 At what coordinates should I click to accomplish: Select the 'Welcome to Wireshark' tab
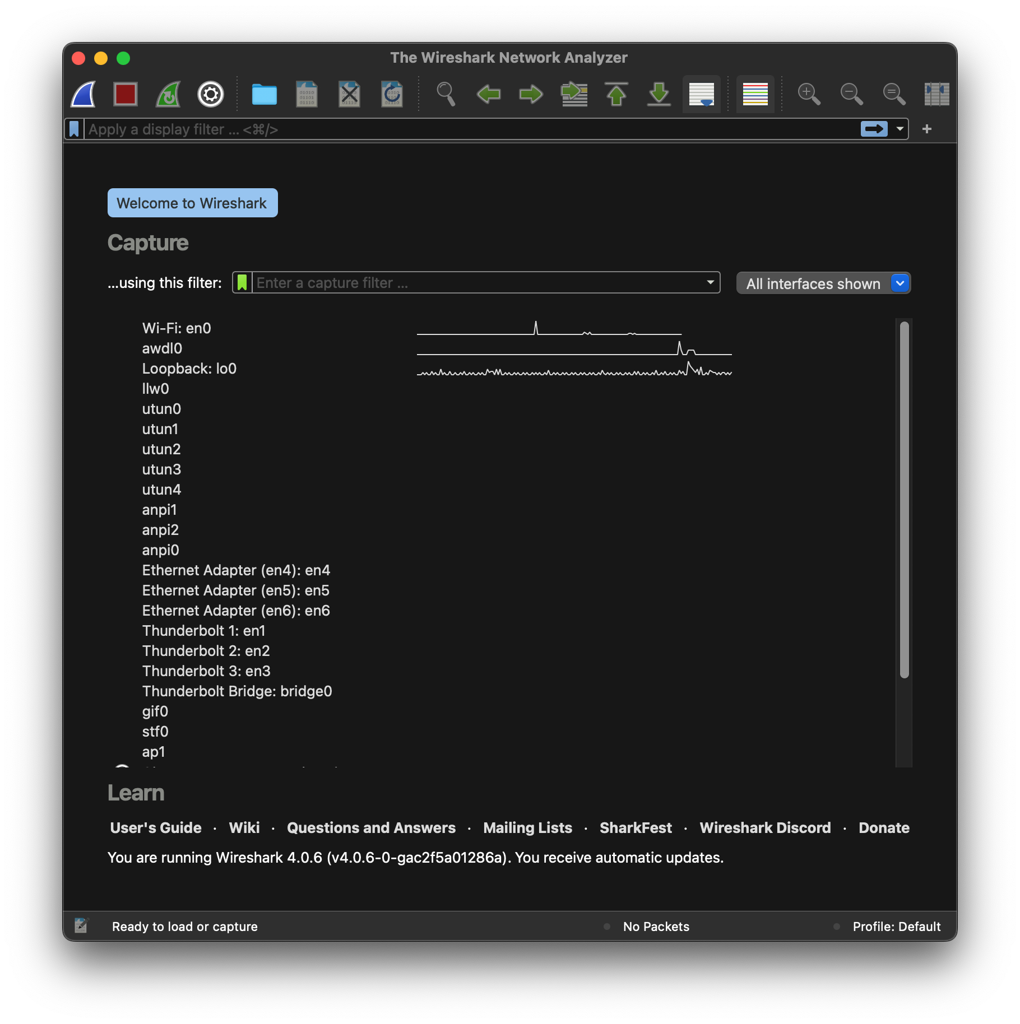tap(192, 203)
